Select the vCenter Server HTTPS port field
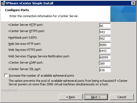Viewport: 137px width, 103px height. pyautogui.click(x=105, y=32)
